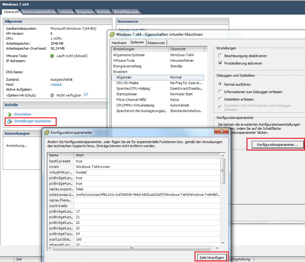
Task: Open the Ressourcen tab in properties dialog
Action: click(x=156, y=43)
